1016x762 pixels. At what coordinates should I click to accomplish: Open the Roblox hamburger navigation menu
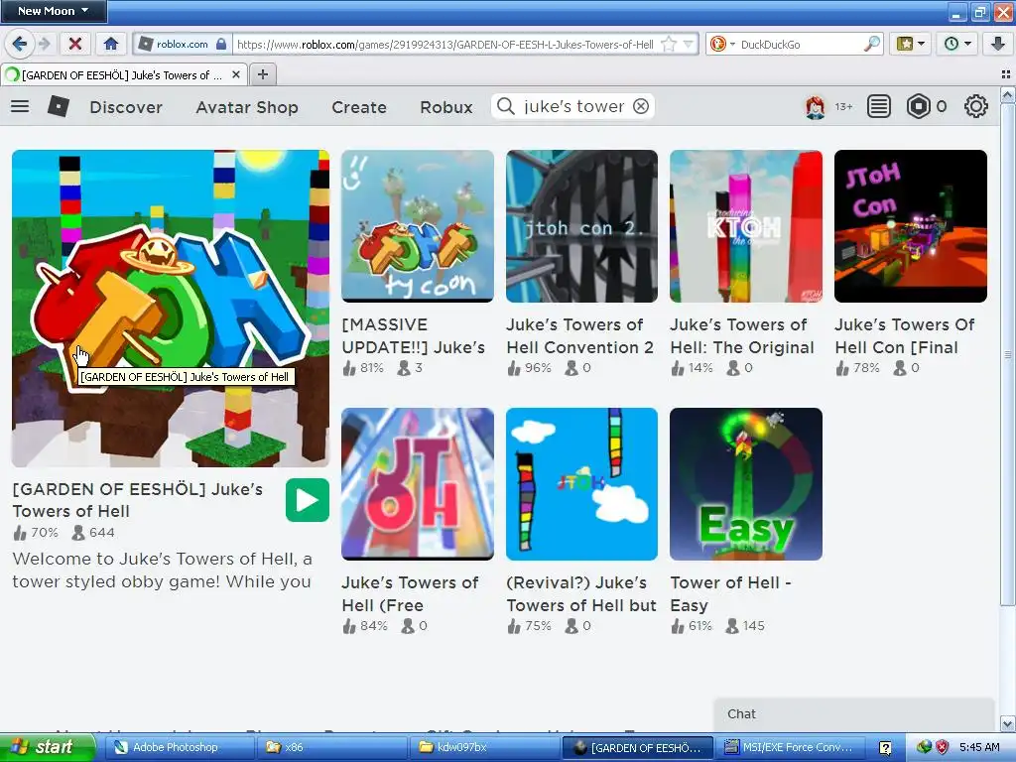click(20, 106)
